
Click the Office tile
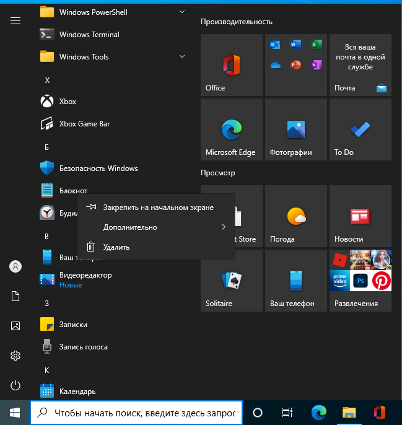[x=232, y=65]
